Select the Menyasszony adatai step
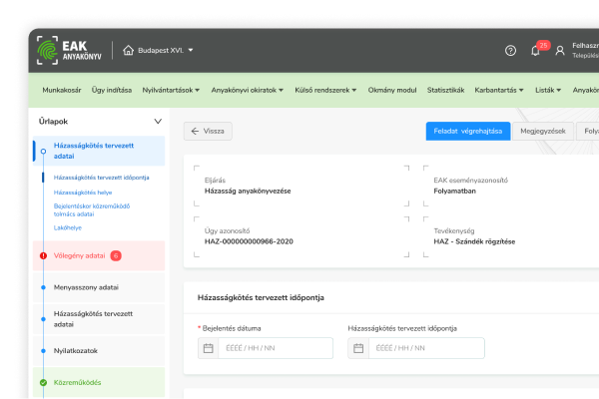The image size is (599, 399). [99, 287]
